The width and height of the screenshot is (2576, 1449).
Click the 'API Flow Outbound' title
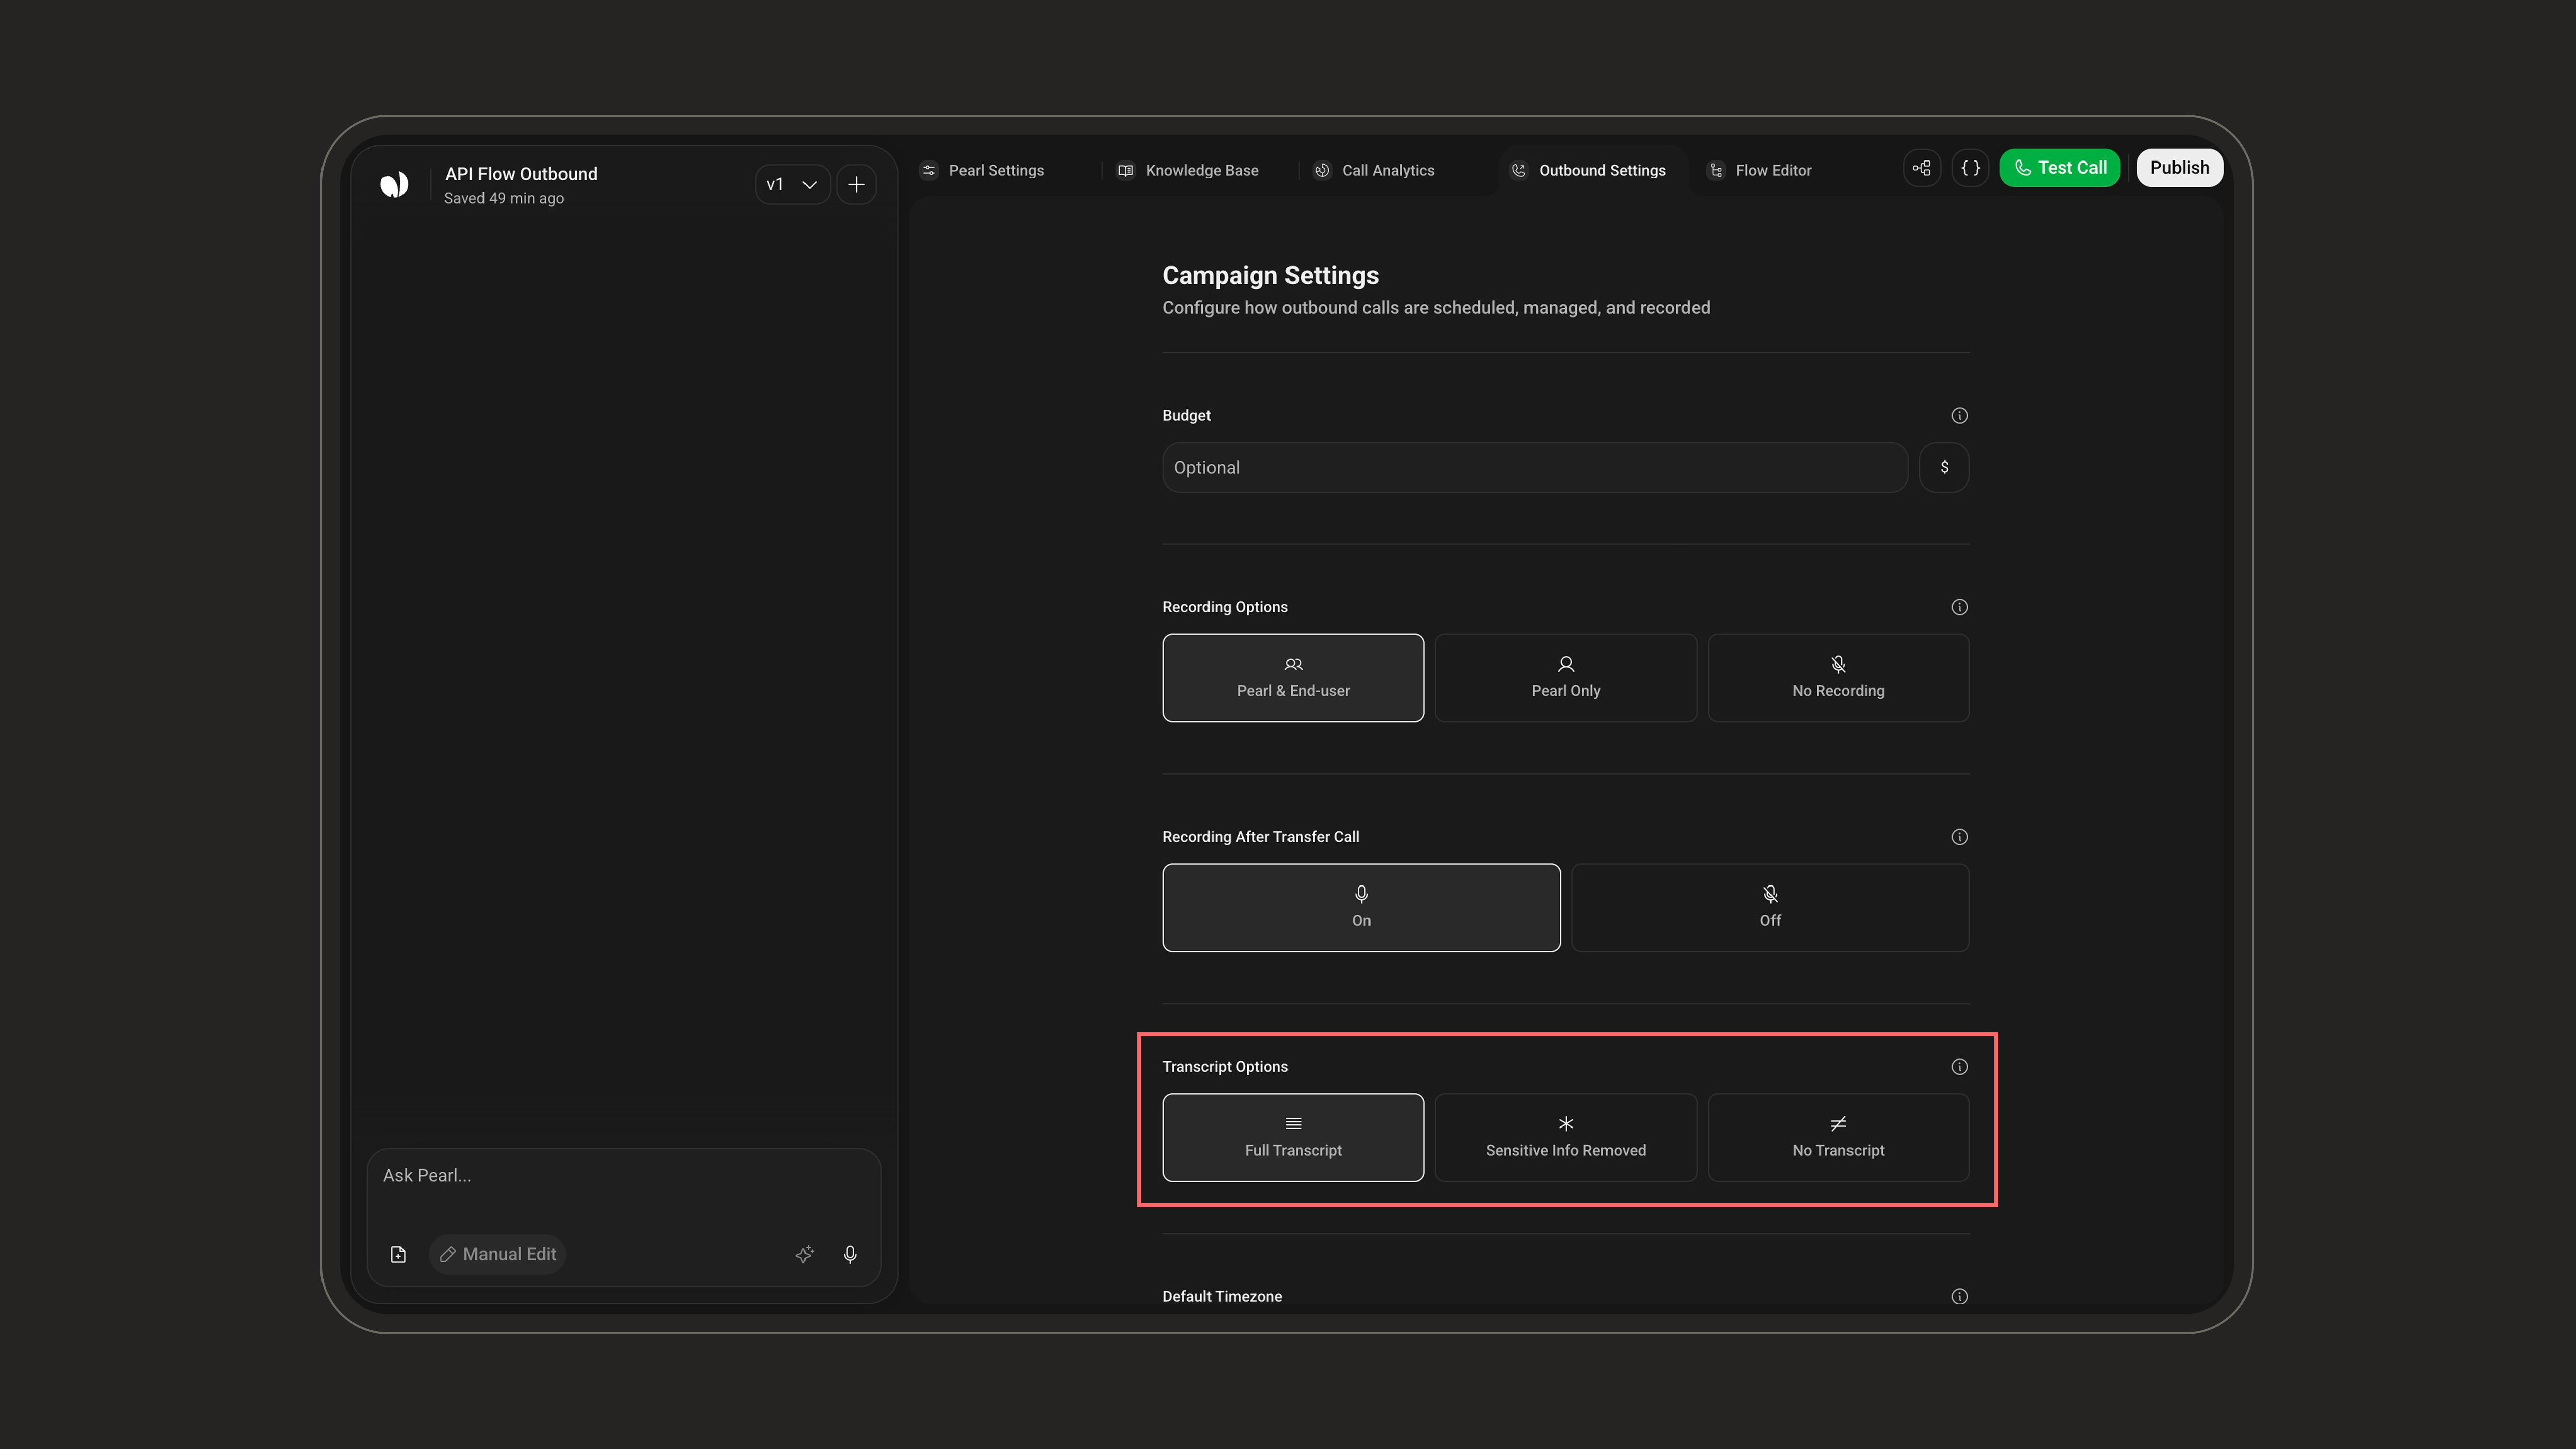pos(521,174)
